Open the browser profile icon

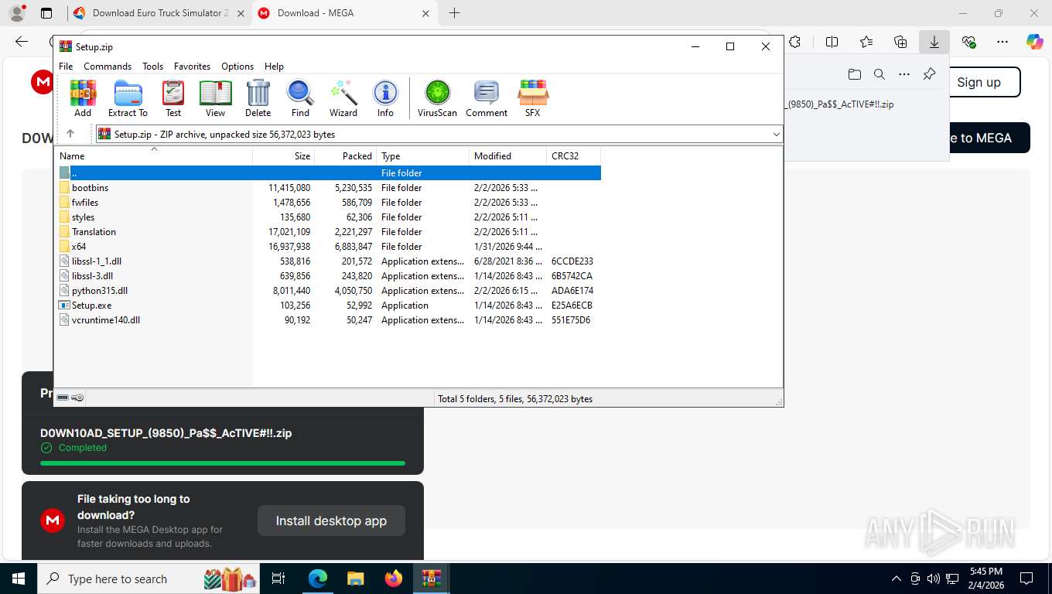16,13
